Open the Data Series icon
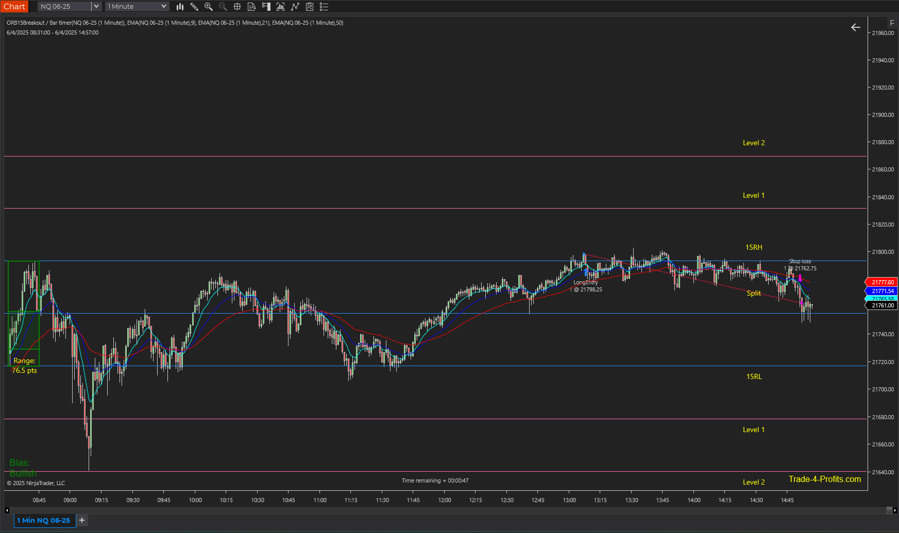 [281, 7]
